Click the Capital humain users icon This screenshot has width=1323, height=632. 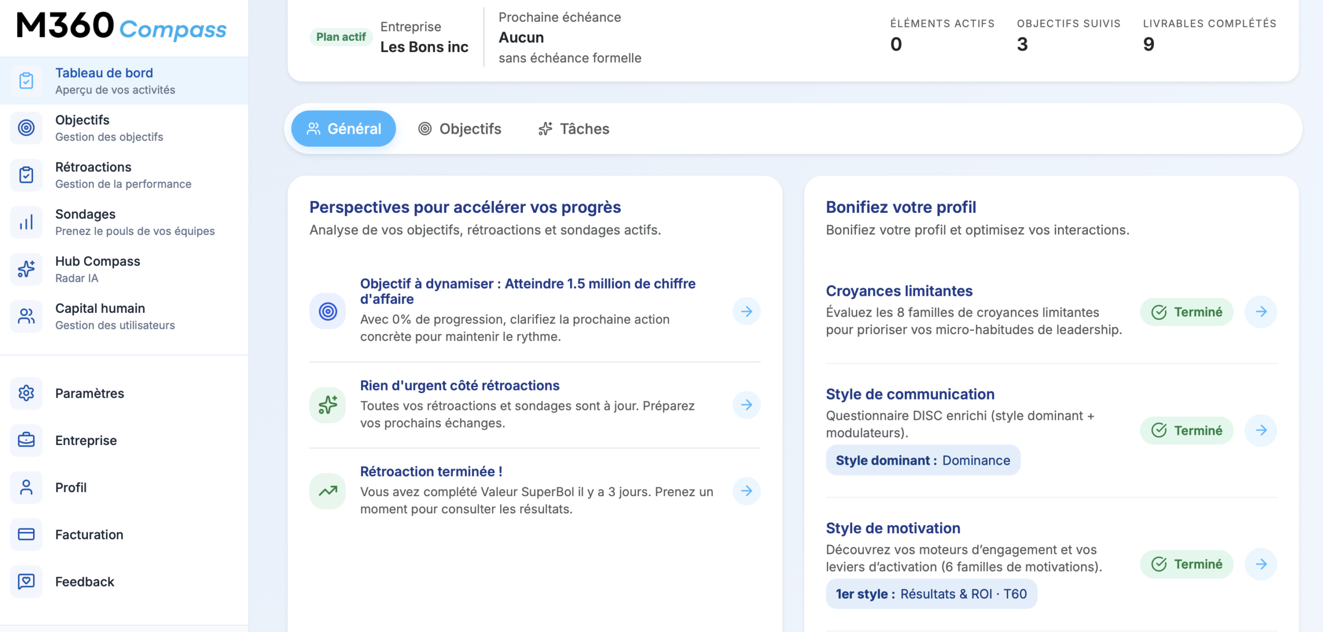pyautogui.click(x=26, y=316)
